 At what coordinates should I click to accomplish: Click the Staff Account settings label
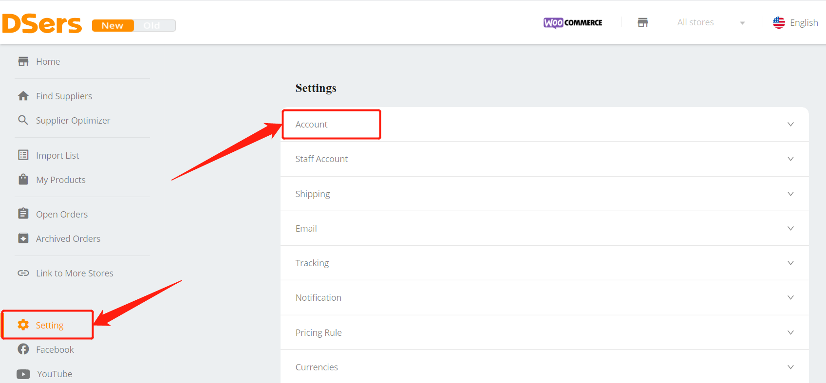[321, 159]
